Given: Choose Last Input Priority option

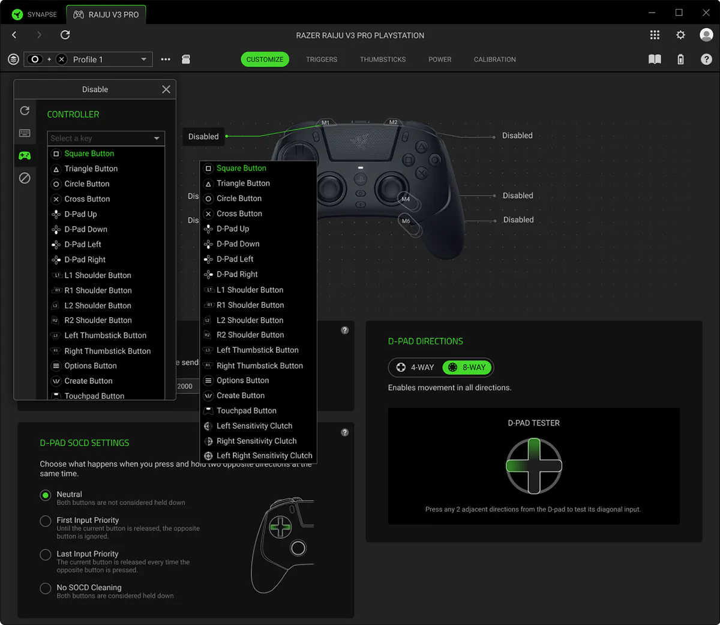Looking at the screenshot, I should tap(46, 555).
